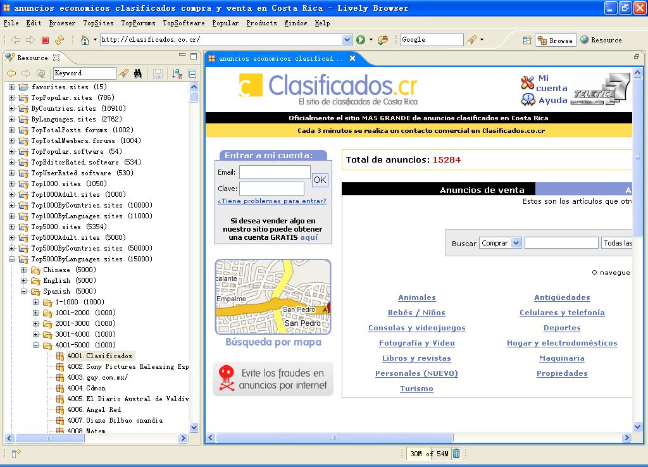The width and height of the screenshot is (648, 467).
Task: Click the Ayuda help icon
Action: tap(528, 99)
